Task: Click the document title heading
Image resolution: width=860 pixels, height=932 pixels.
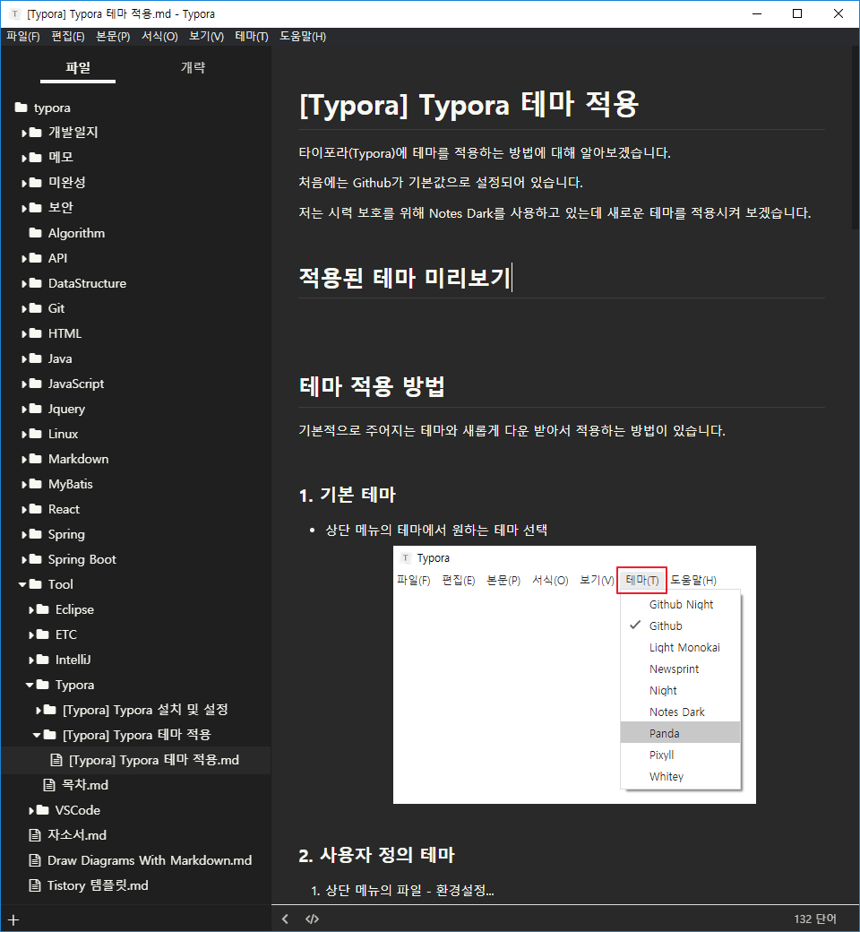Action: [x=469, y=105]
